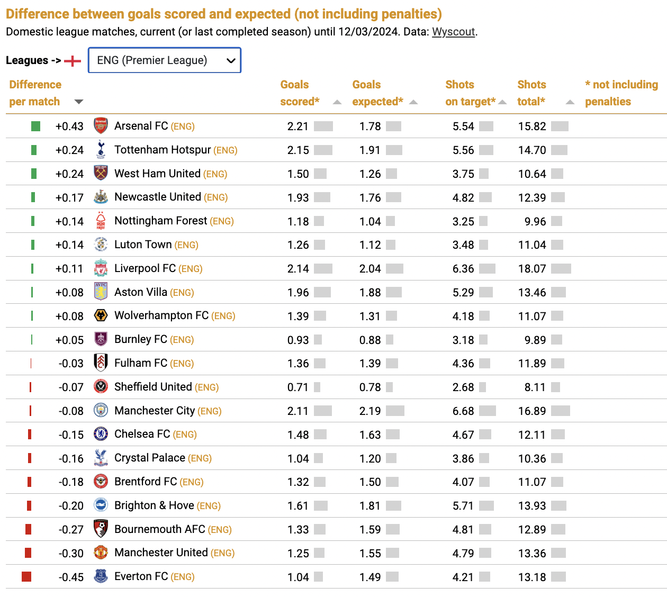Click the Manchester City crest icon
This screenshot has width=667, height=597.
pos(101,411)
